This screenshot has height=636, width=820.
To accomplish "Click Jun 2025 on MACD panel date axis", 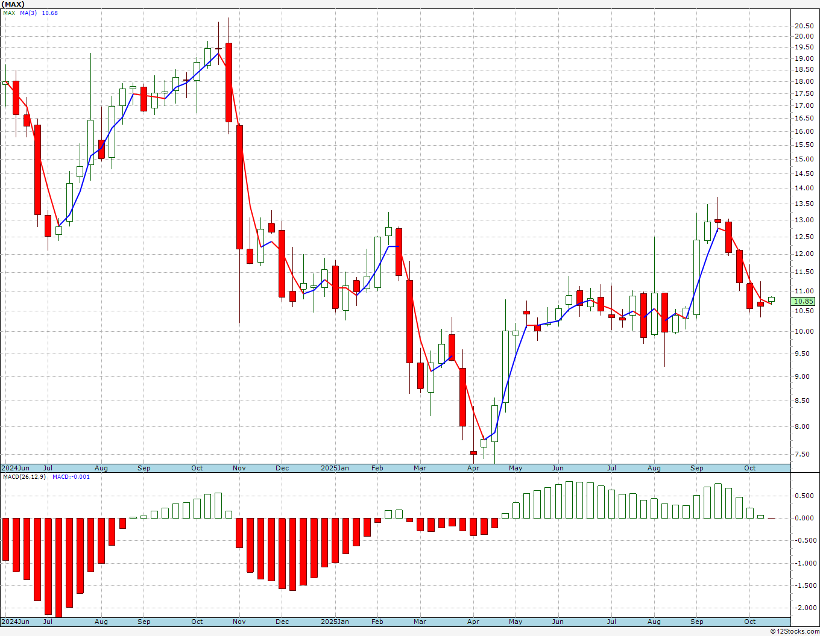I will [558, 622].
